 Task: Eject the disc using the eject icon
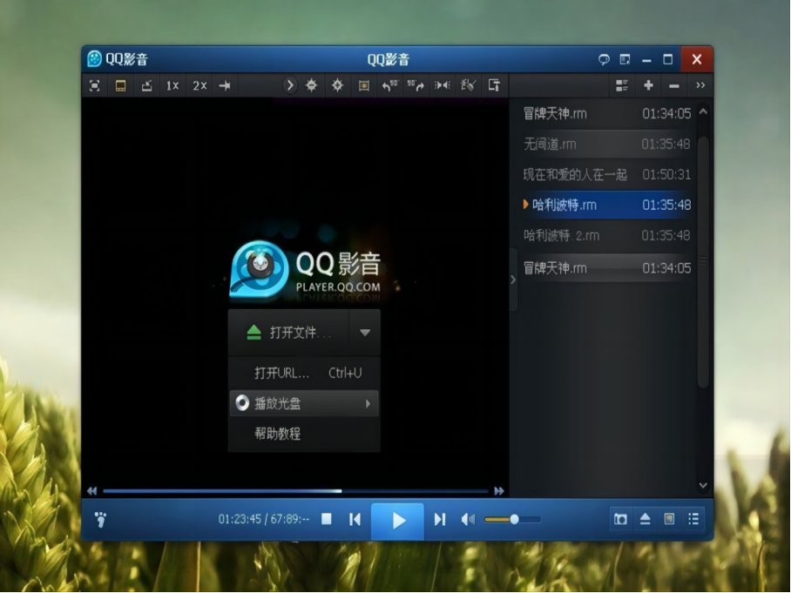coord(644,519)
